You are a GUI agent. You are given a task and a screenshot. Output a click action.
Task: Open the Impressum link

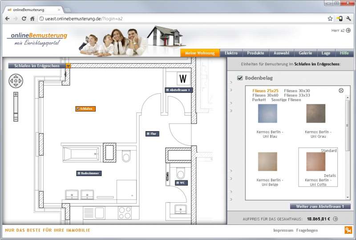(283, 230)
